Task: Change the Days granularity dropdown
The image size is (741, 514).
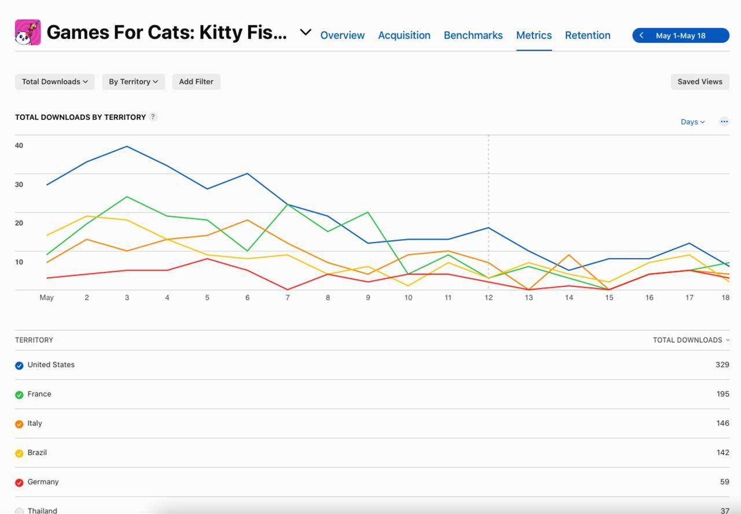Action: 692,122
